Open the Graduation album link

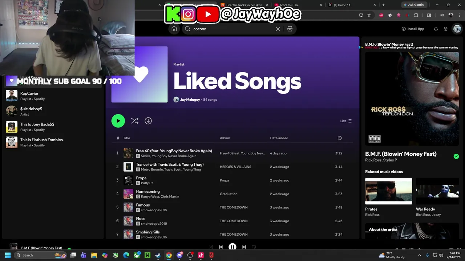(x=229, y=194)
